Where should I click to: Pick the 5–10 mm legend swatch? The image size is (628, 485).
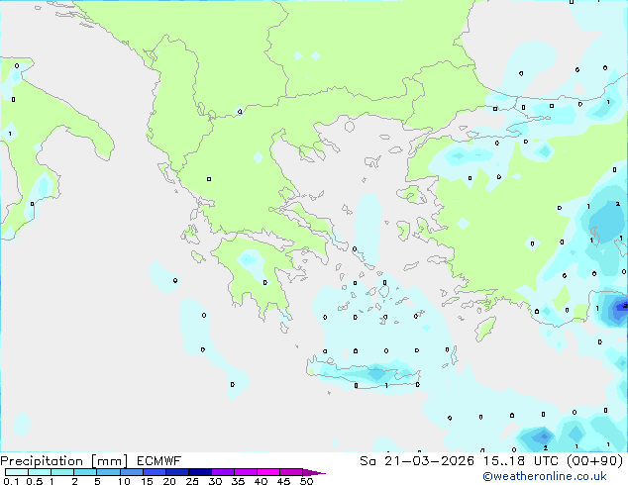108,472
